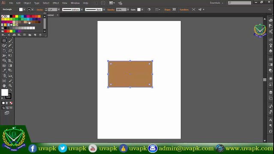274x154 pixels.
Task: Swap fill and stroke colors
Action: click(x=11, y=90)
